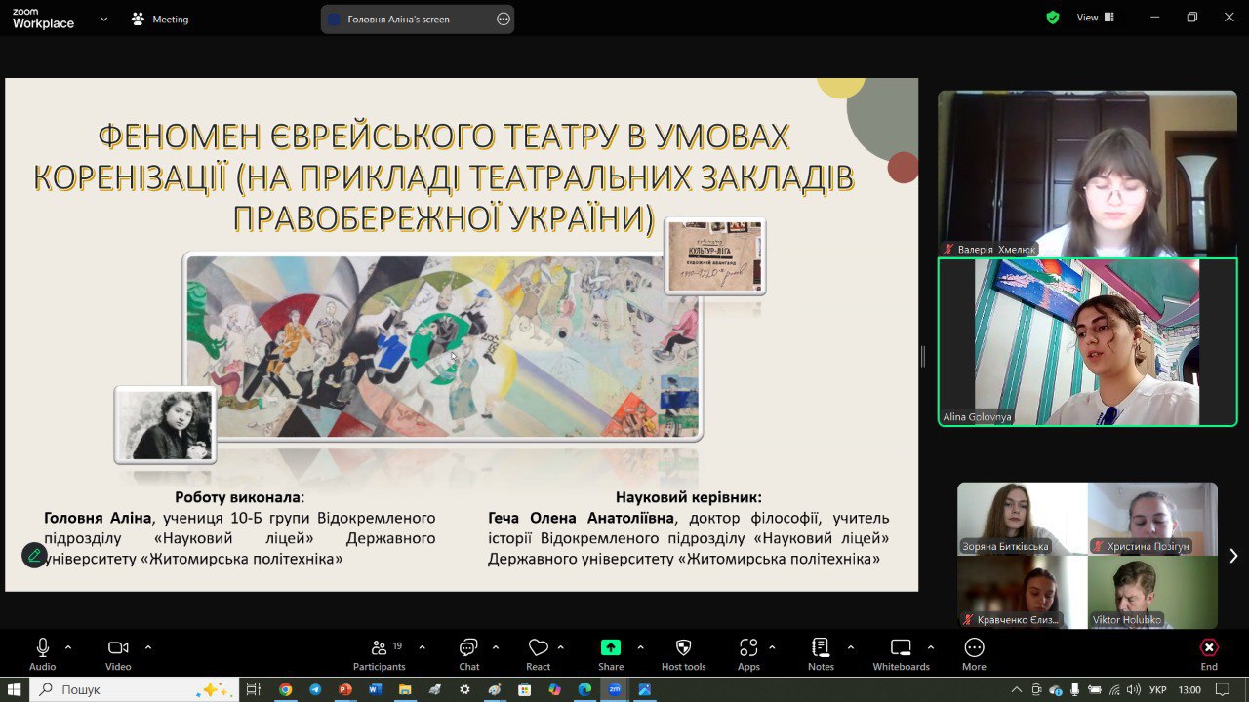Open the Participants panel
Viewport: 1249px width, 702px height.
click(x=380, y=653)
